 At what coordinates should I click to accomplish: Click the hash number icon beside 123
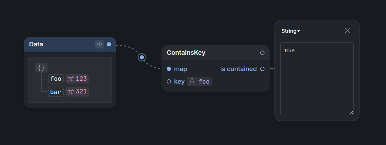coord(71,79)
